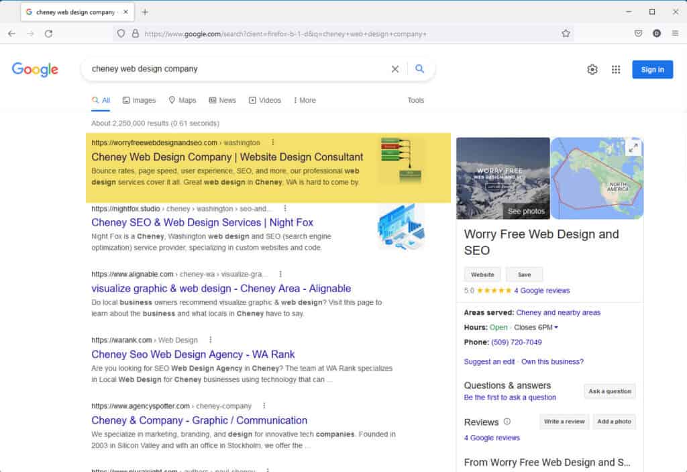Click the first result's diagram thumbnail

click(401, 160)
